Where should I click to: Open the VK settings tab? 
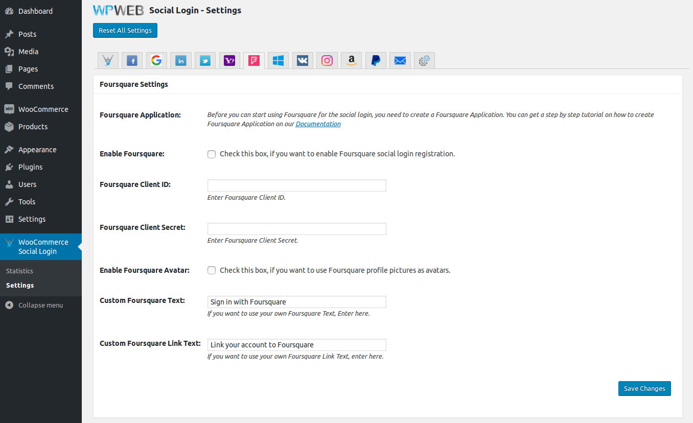[303, 61]
